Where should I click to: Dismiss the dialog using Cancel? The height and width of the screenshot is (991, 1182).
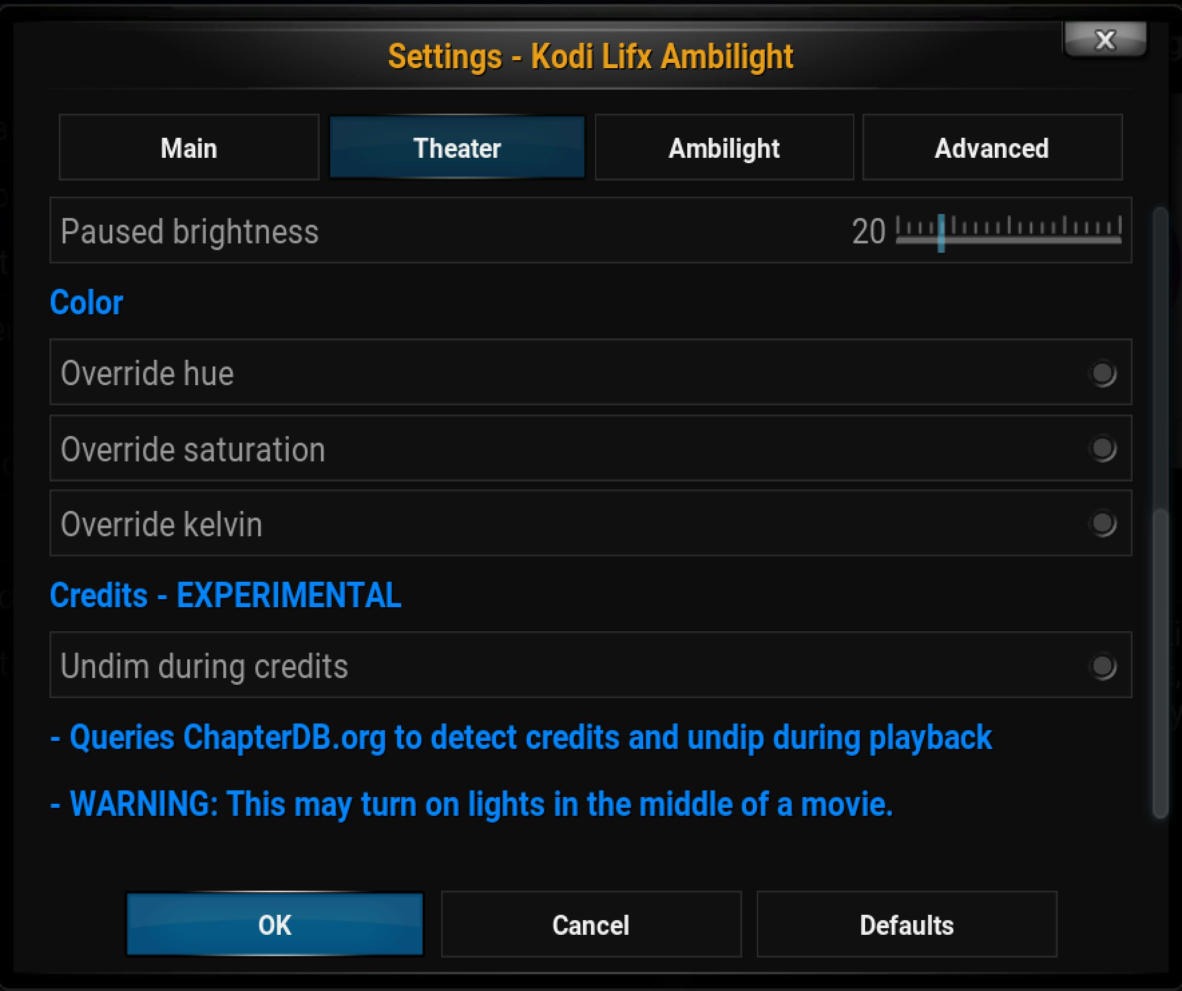[590, 925]
